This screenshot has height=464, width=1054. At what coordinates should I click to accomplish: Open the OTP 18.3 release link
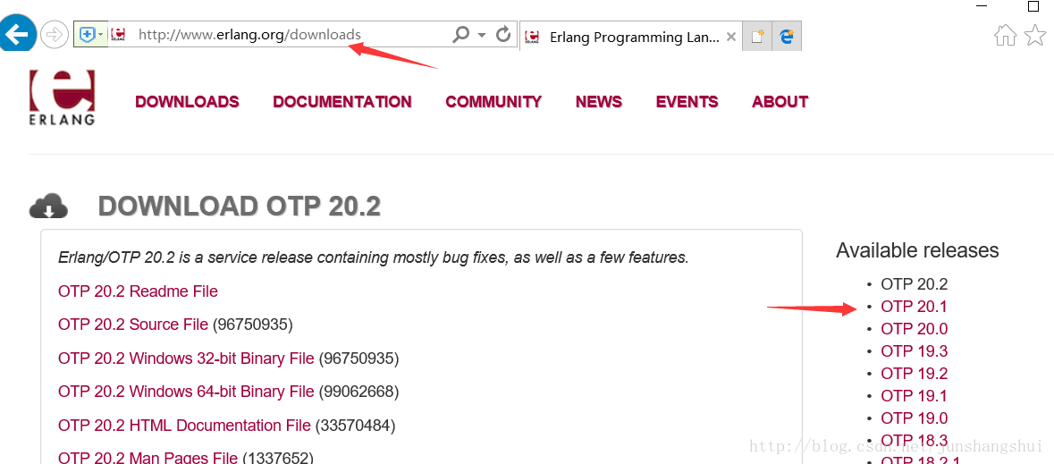915,440
